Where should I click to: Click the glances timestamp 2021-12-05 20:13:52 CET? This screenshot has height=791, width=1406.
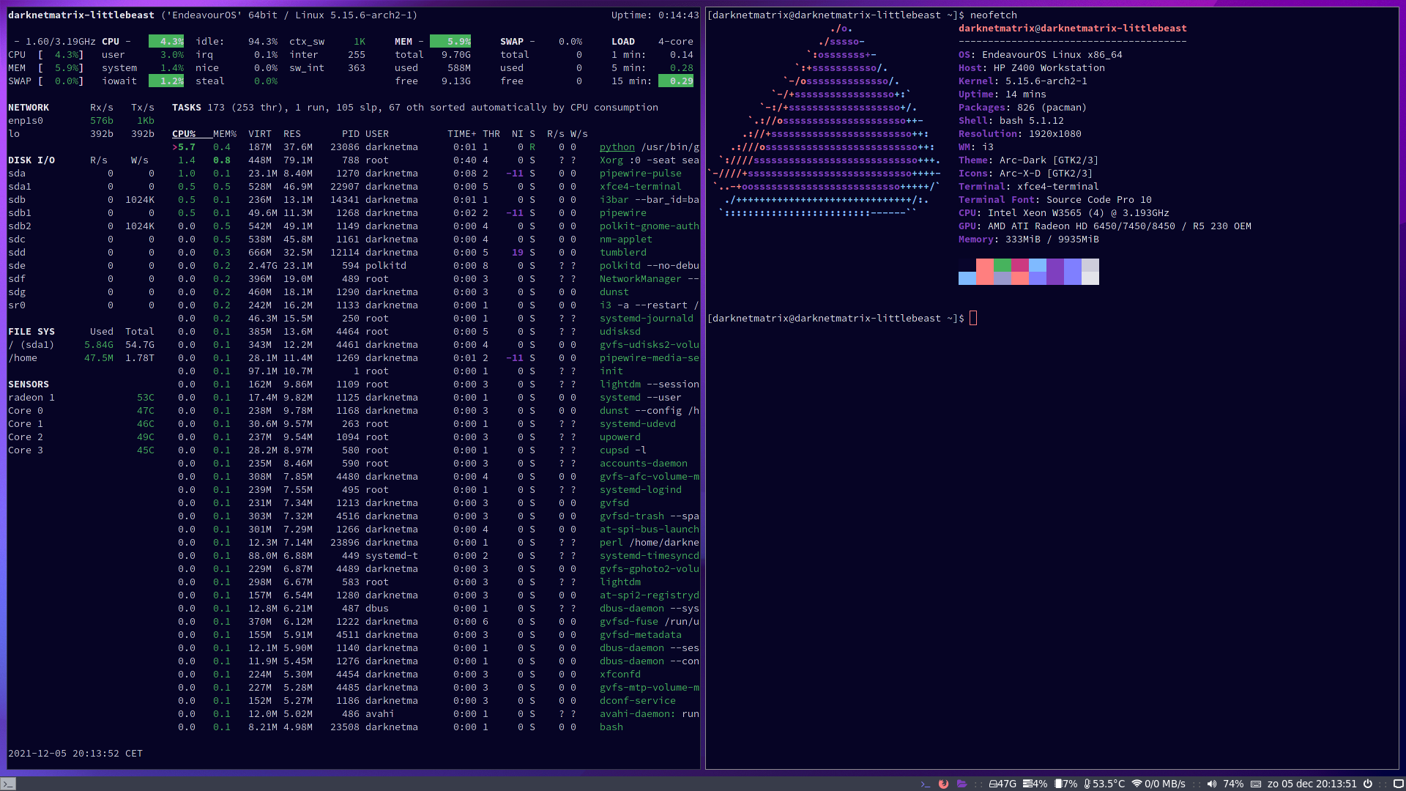(75, 754)
